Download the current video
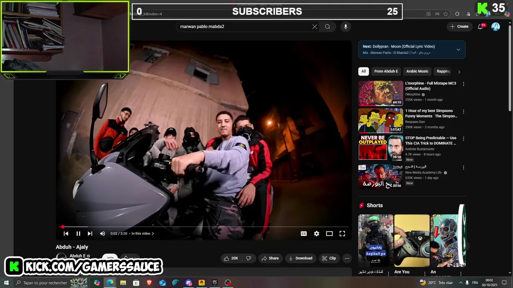 300,258
